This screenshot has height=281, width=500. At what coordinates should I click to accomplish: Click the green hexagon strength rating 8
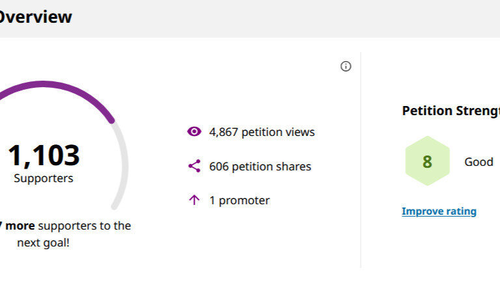point(427,161)
